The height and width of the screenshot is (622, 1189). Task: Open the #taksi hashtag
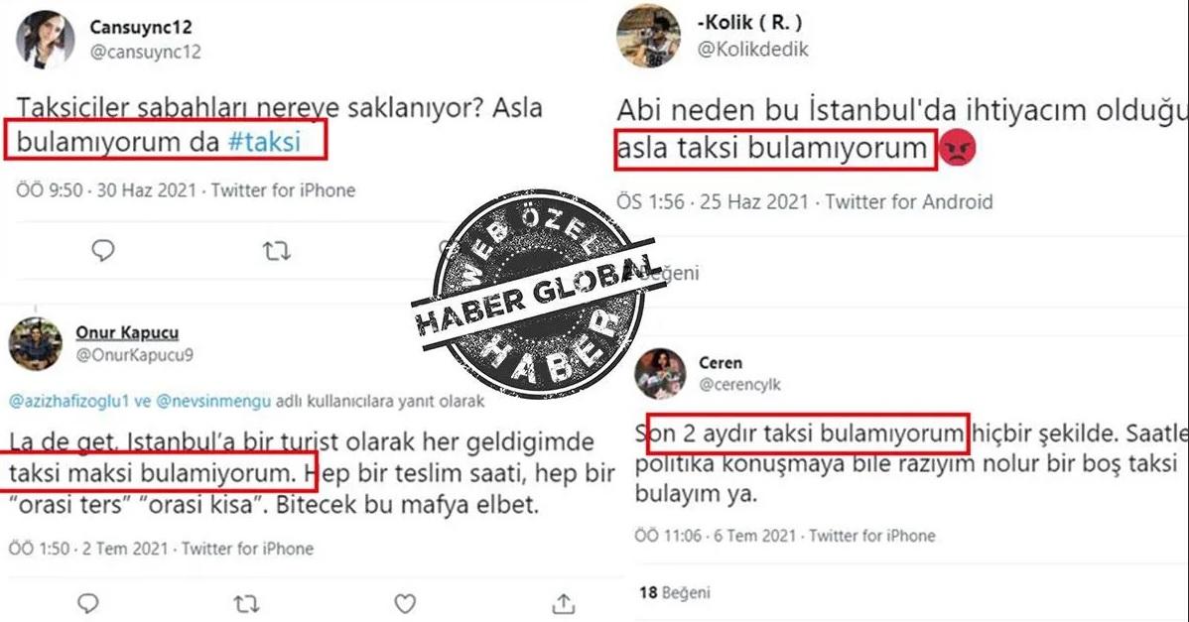(265, 141)
